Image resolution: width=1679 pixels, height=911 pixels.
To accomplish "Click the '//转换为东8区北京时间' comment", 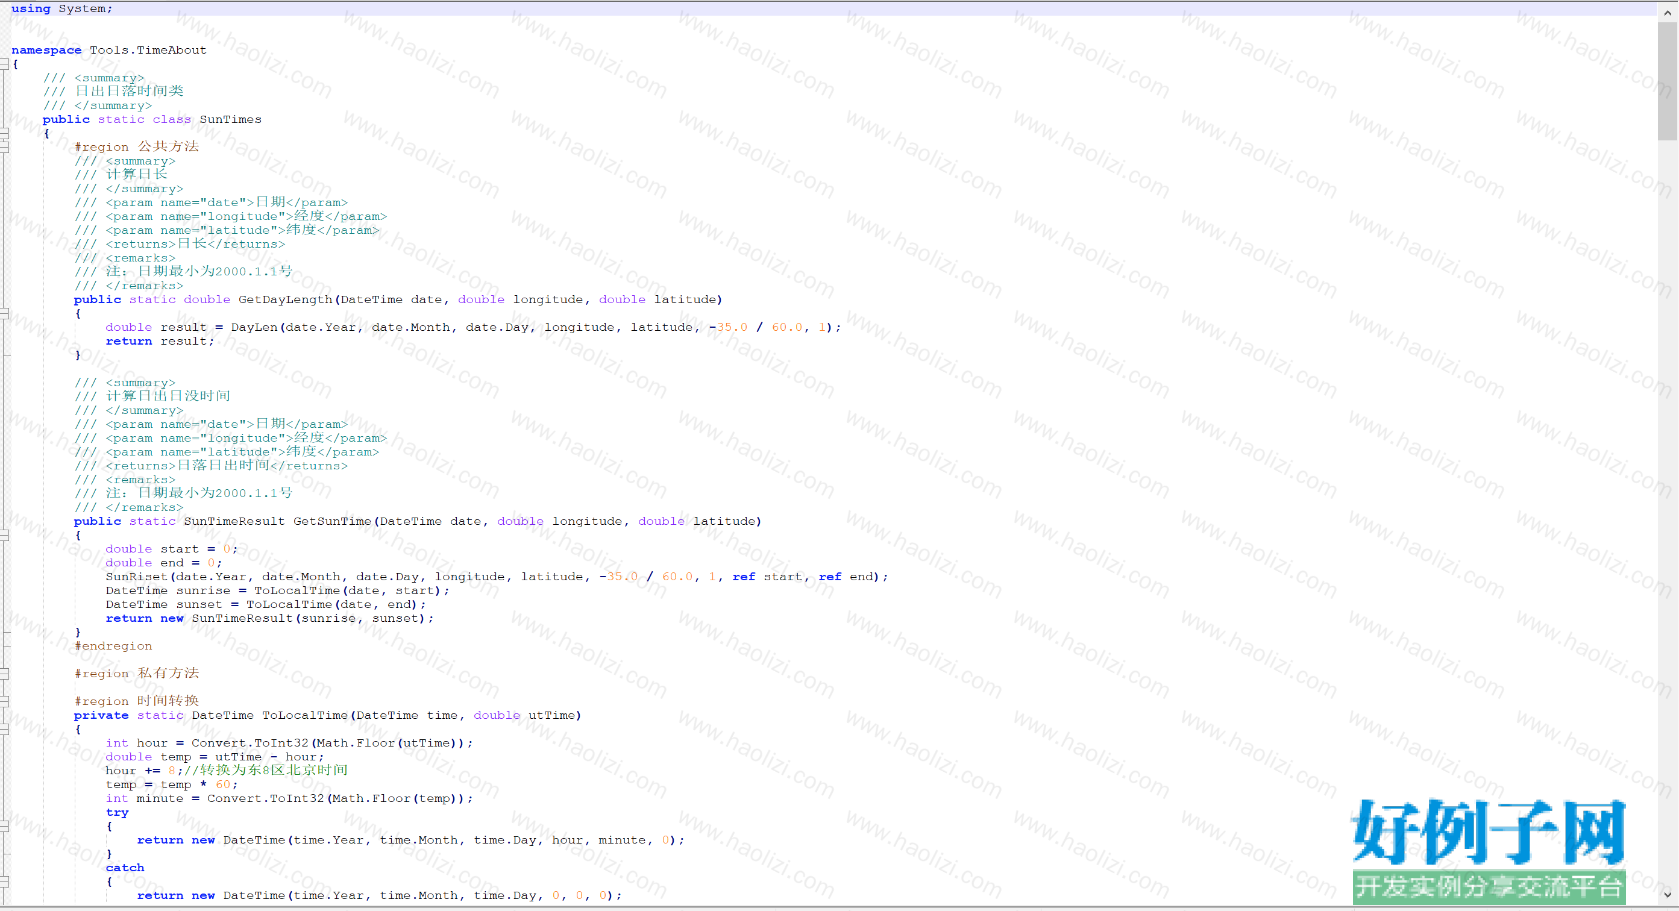I will (x=266, y=771).
